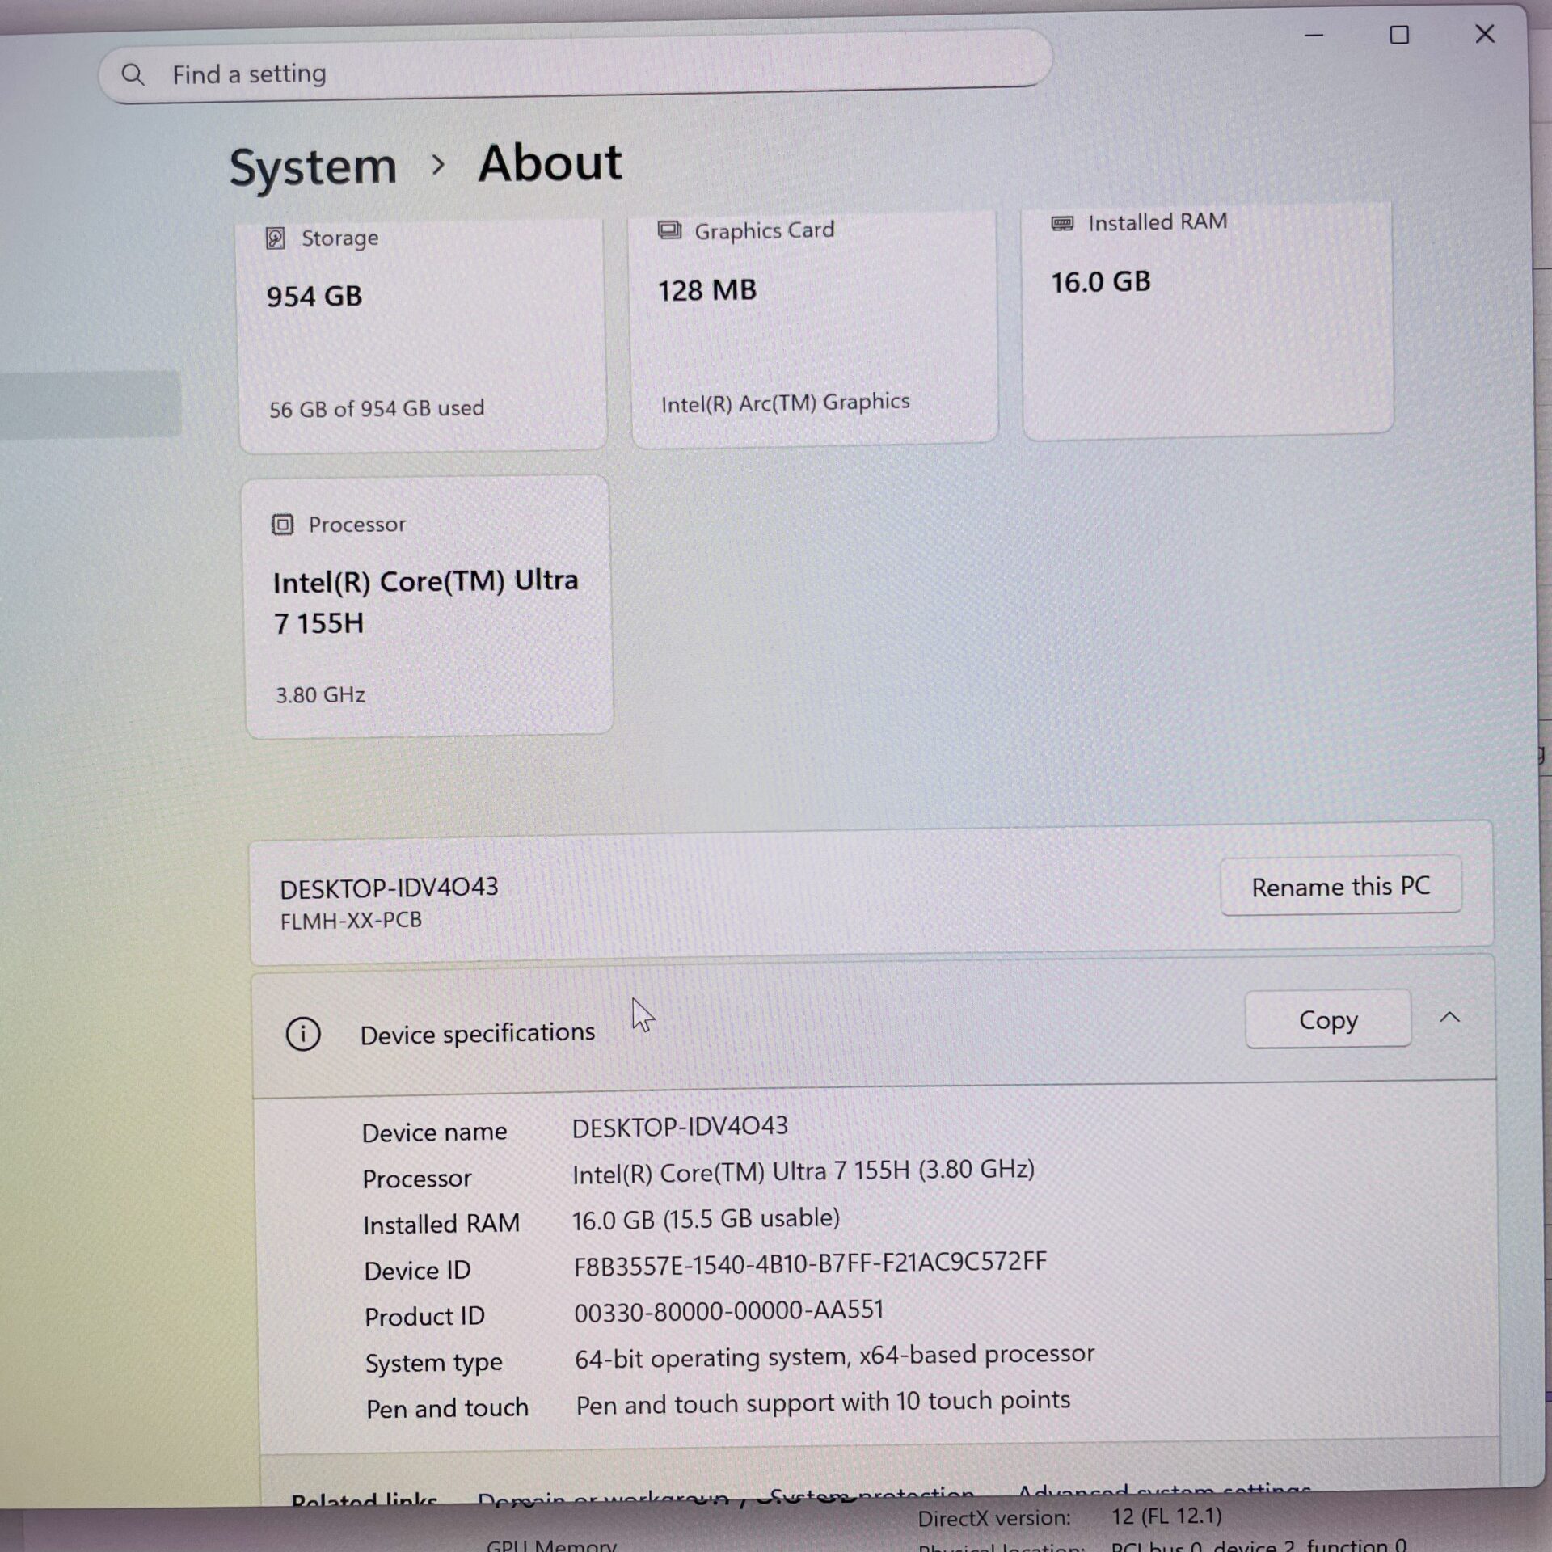Click the Storage disk icon

pyautogui.click(x=275, y=238)
